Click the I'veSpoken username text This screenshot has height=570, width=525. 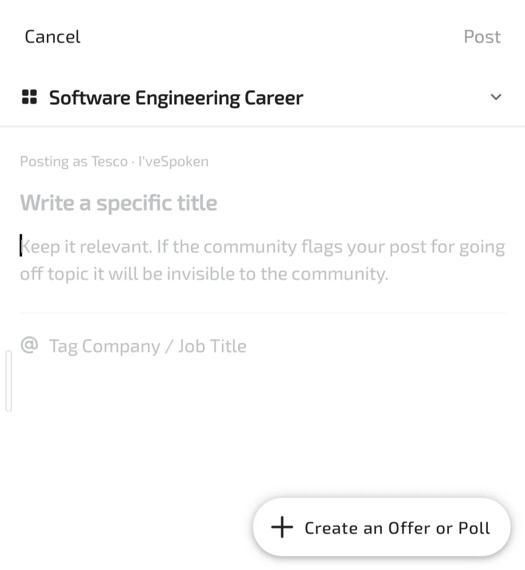pos(174,161)
